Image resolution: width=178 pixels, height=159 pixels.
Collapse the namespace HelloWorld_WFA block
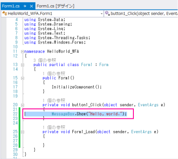(x=23, y=51)
